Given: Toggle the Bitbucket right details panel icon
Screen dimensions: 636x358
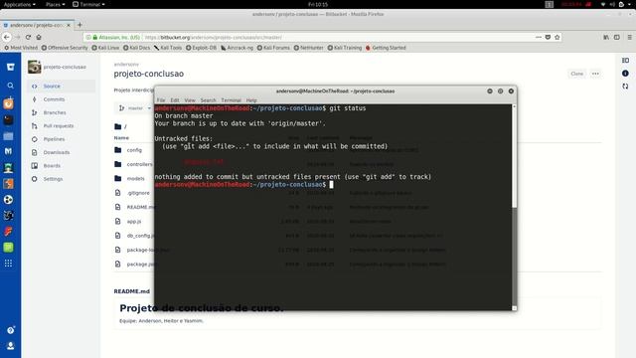Looking at the screenshot, I should [625, 61].
